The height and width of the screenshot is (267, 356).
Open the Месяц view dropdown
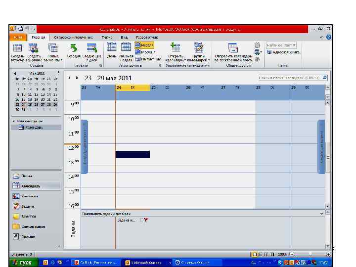pyautogui.click(x=145, y=52)
